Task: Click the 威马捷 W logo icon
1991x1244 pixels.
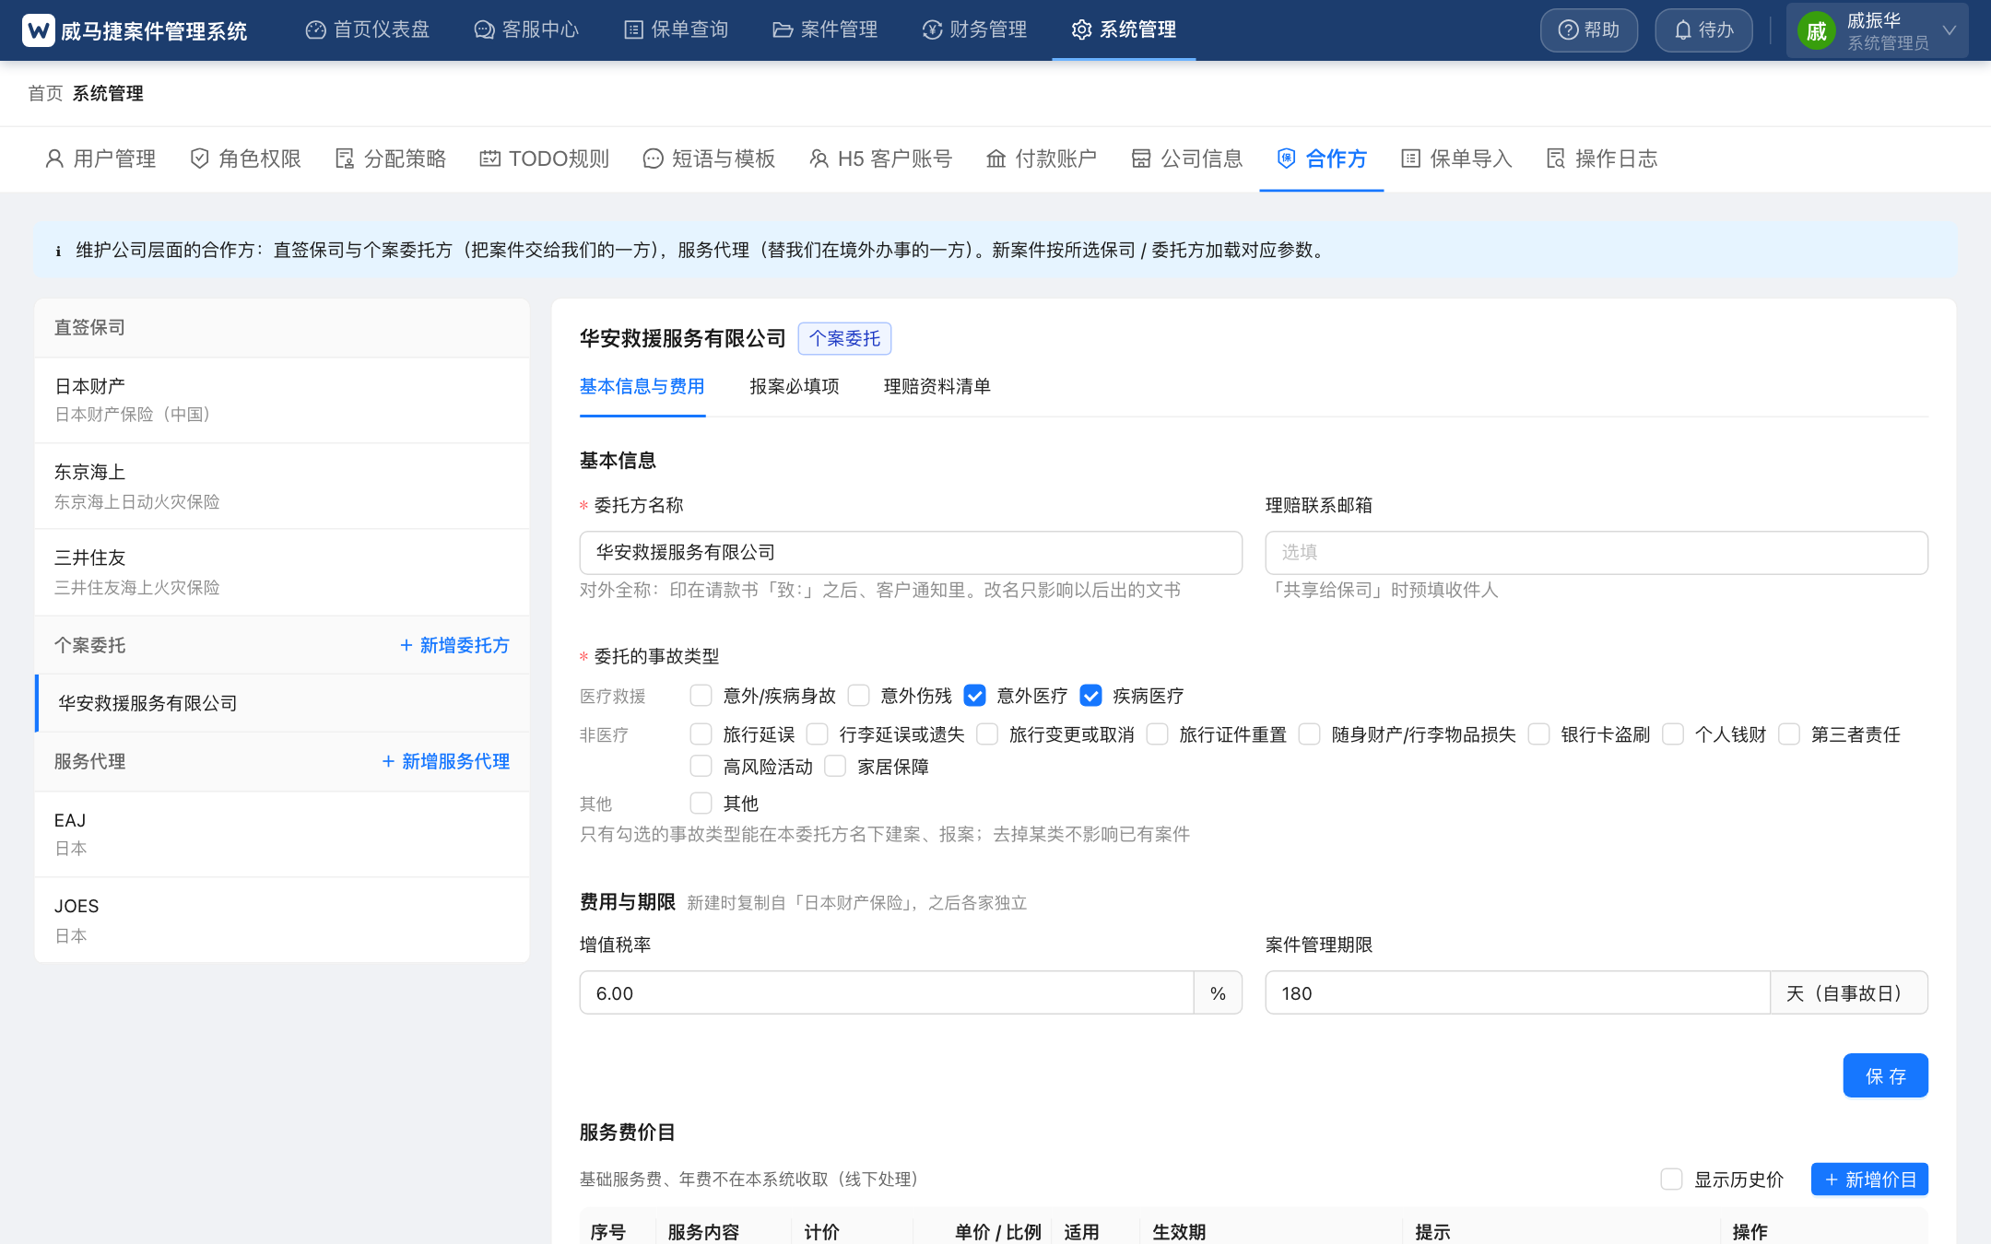Action: pyautogui.click(x=38, y=30)
